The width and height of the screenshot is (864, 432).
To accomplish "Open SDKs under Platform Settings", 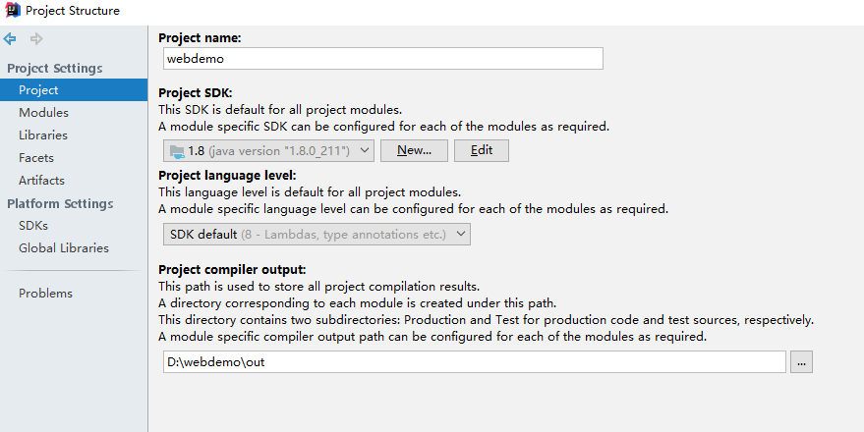I will tap(33, 226).
